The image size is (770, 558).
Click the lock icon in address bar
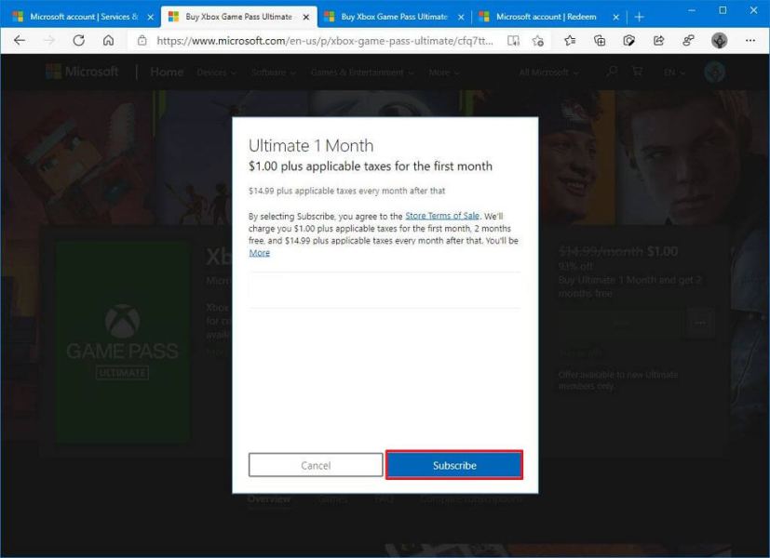coord(142,41)
